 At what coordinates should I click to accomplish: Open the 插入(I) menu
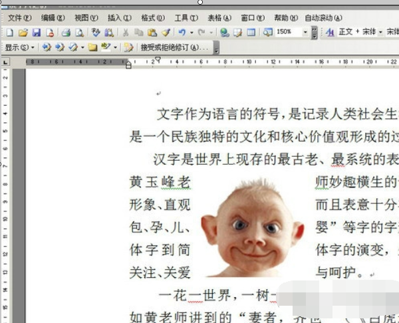coord(120,18)
